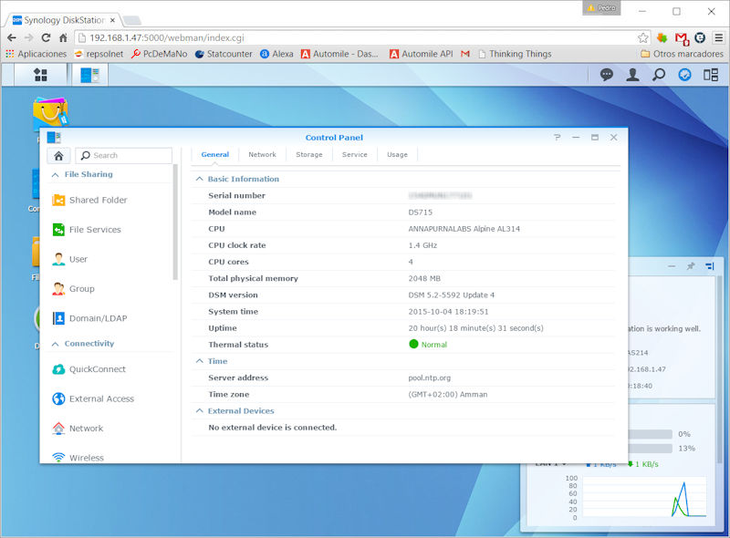Open the Aplicaciones bookmarks shortcut
This screenshot has height=538, width=730.
[x=36, y=54]
